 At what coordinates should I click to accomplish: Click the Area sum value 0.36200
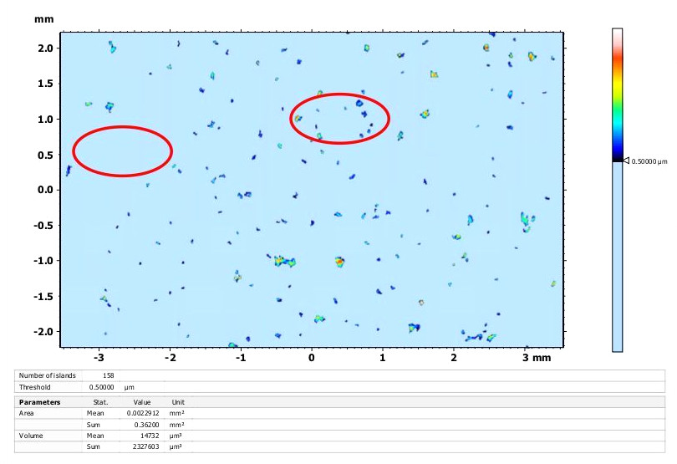[x=146, y=424]
